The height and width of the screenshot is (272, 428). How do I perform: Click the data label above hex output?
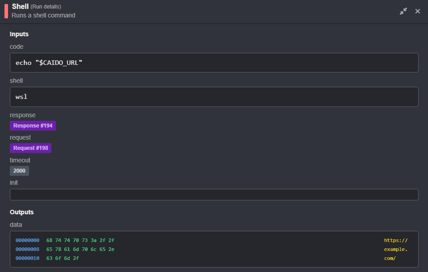point(17,225)
